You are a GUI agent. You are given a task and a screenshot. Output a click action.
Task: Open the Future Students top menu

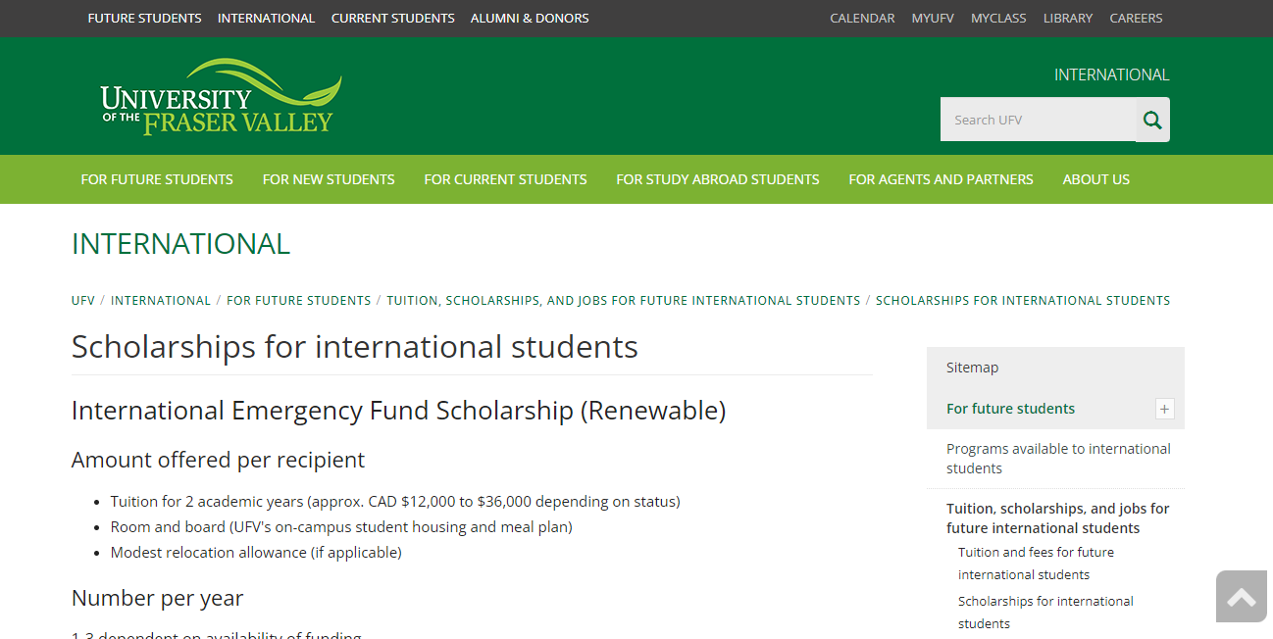point(144,18)
